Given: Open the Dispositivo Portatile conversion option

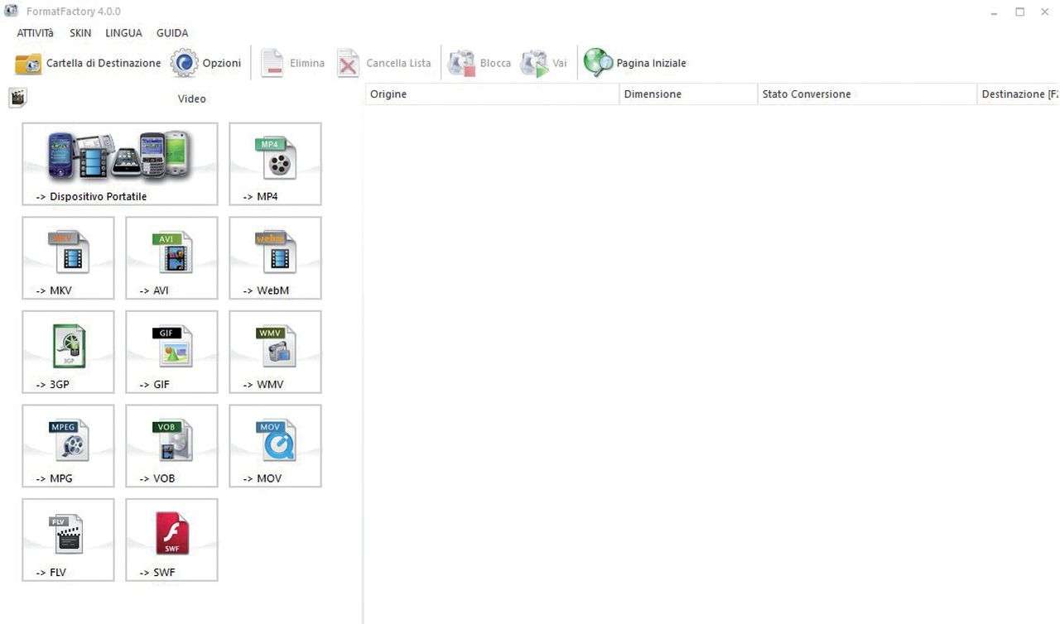Looking at the screenshot, I should (x=120, y=163).
